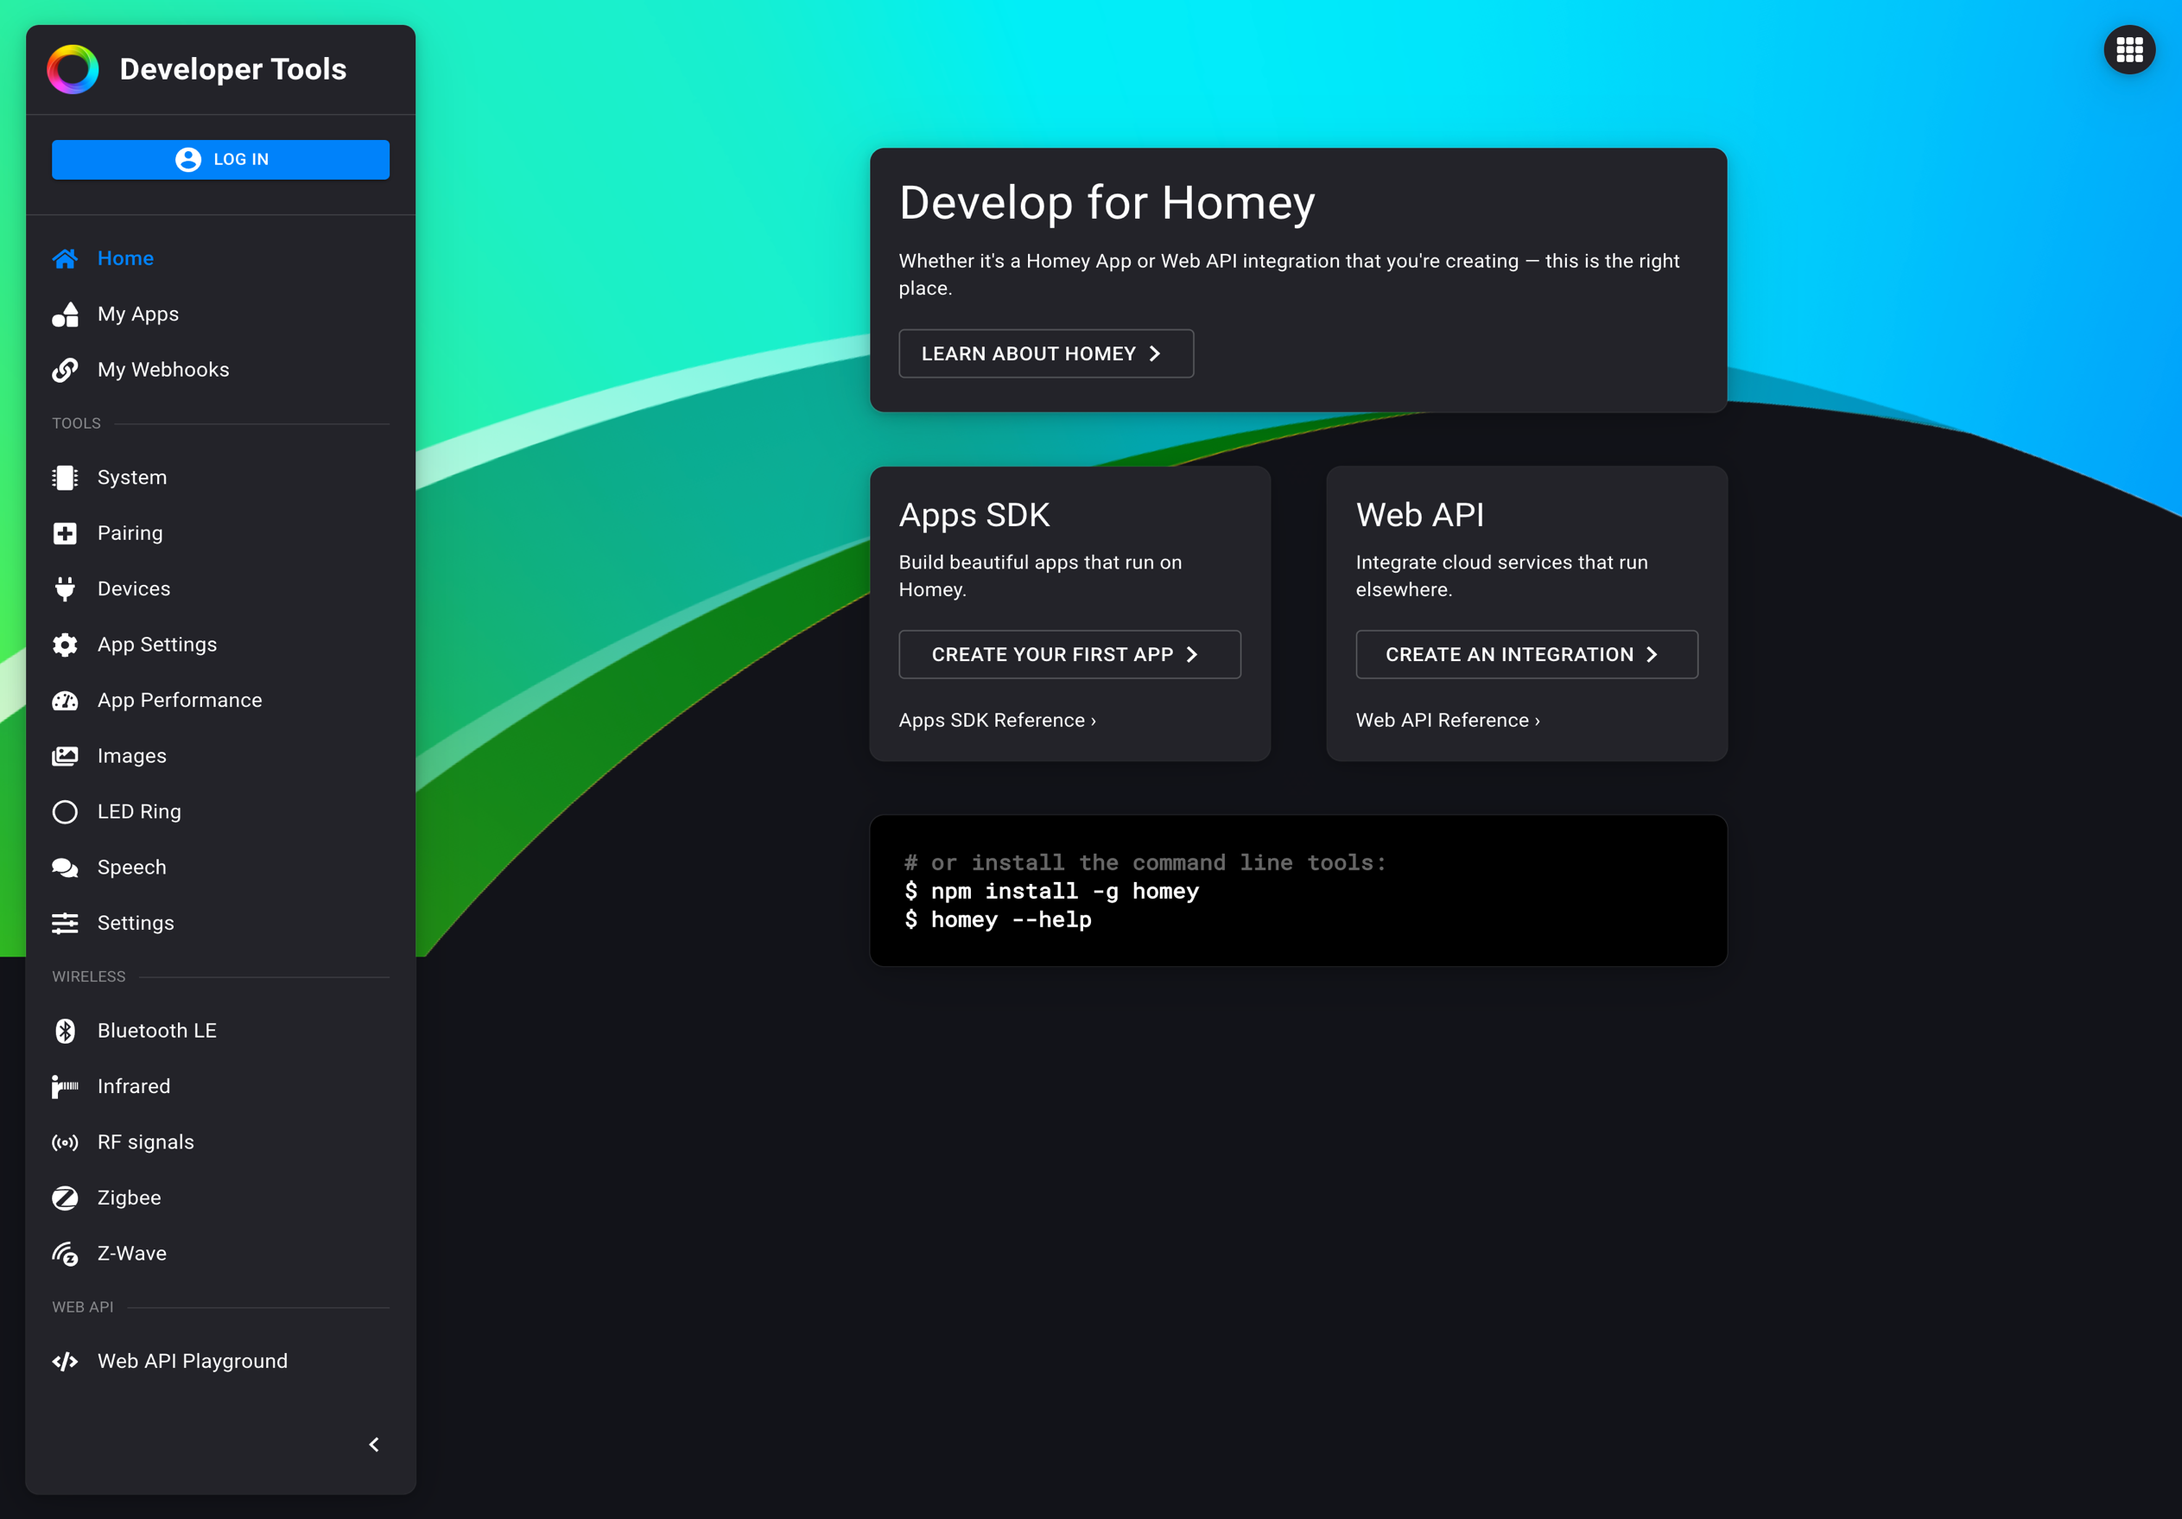
Task: Click the System chip icon
Action: 65,478
